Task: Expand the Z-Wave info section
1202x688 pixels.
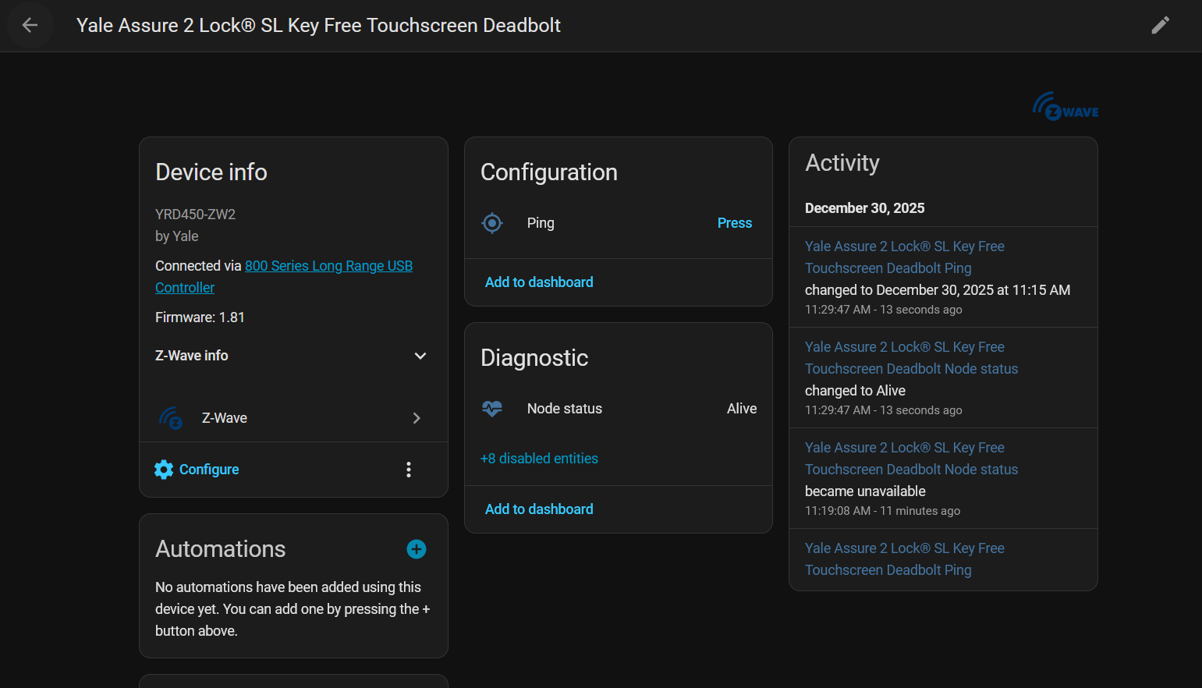Action: point(420,356)
